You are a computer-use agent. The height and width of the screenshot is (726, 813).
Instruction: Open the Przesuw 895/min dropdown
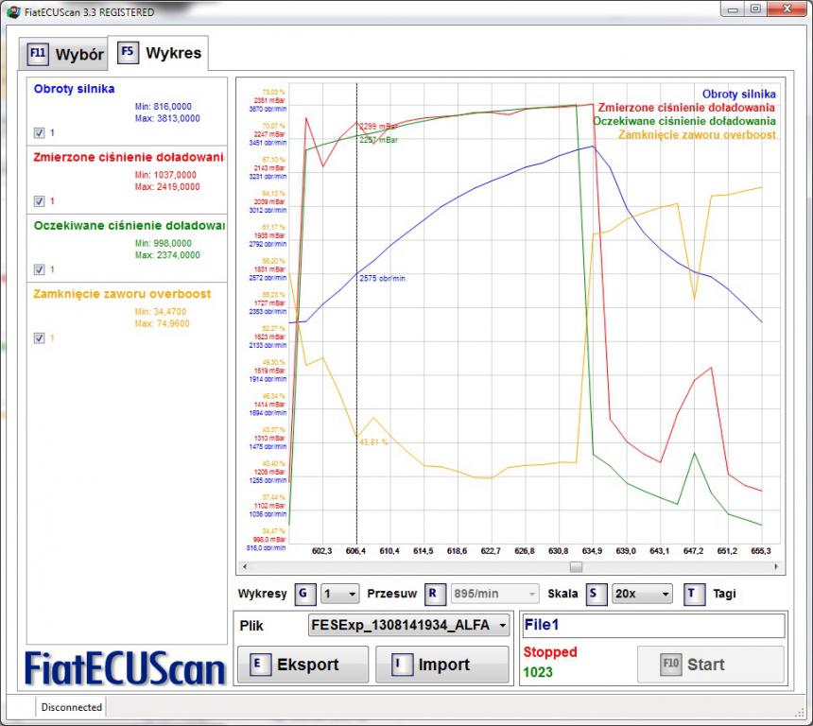point(494,594)
